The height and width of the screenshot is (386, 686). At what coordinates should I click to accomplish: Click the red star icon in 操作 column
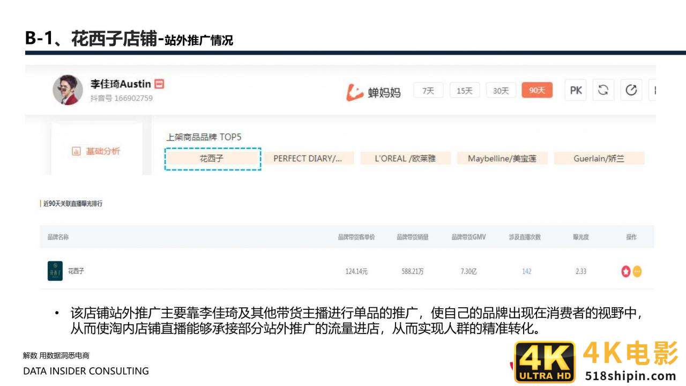click(626, 271)
